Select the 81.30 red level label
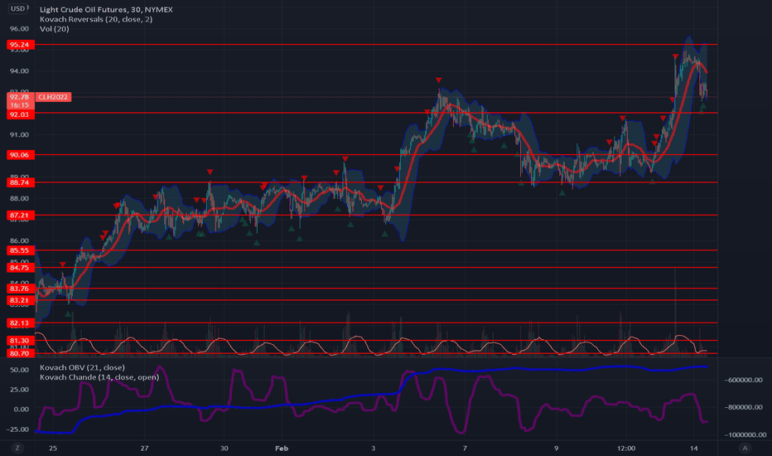Viewport: 772px width, 456px height. [19, 341]
